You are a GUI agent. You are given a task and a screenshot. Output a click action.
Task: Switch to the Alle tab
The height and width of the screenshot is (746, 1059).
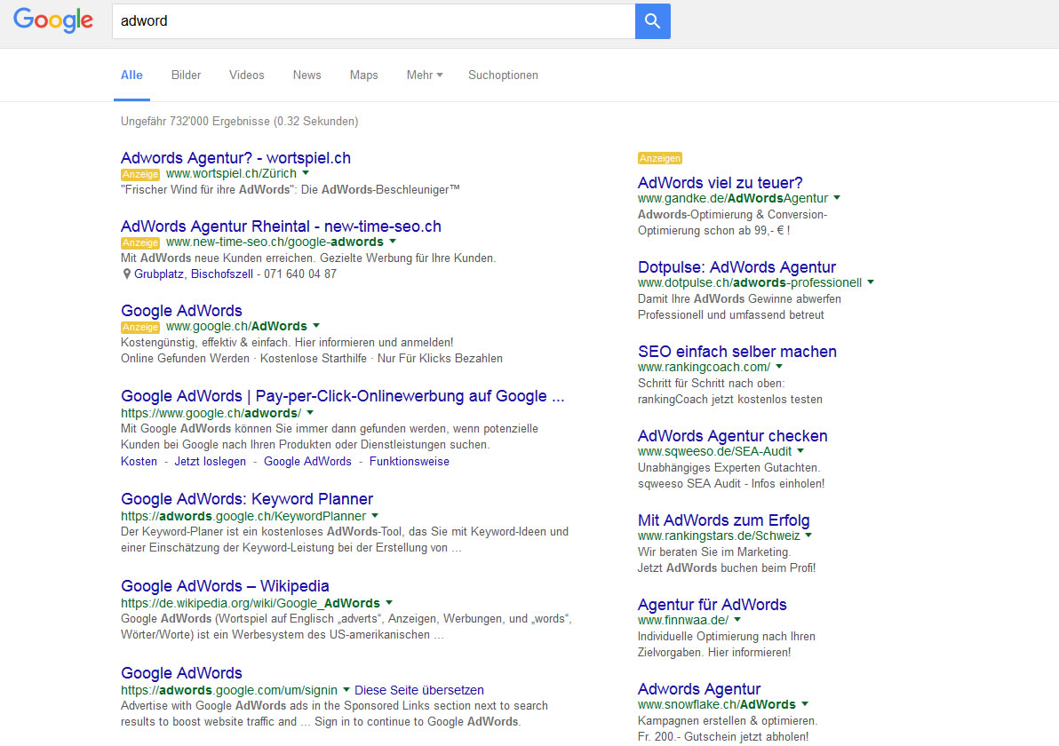pos(131,75)
